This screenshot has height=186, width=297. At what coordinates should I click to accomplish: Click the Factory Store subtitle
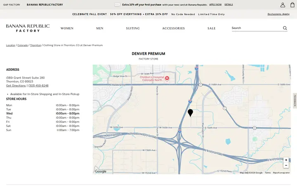click(x=148, y=59)
